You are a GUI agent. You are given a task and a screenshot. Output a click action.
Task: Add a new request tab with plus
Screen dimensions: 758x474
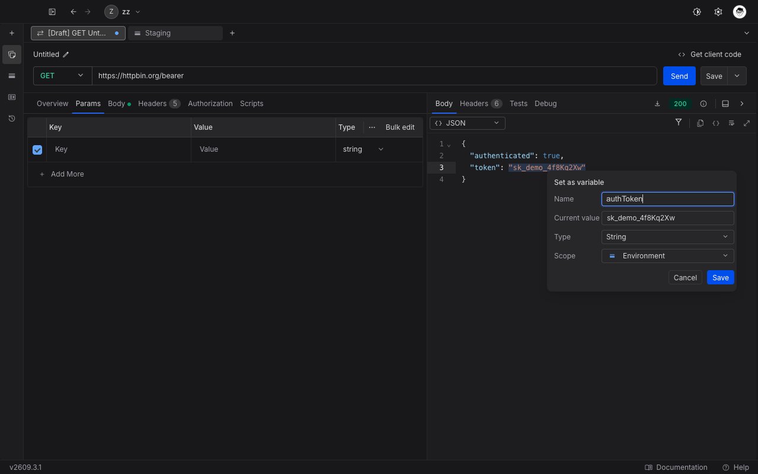(232, 33)
